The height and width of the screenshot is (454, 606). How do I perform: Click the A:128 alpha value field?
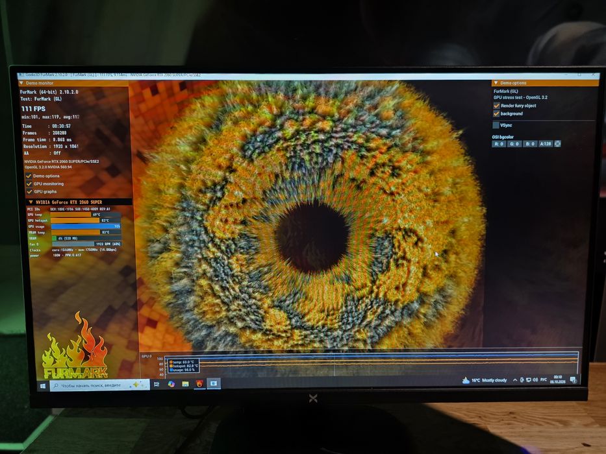546,144
